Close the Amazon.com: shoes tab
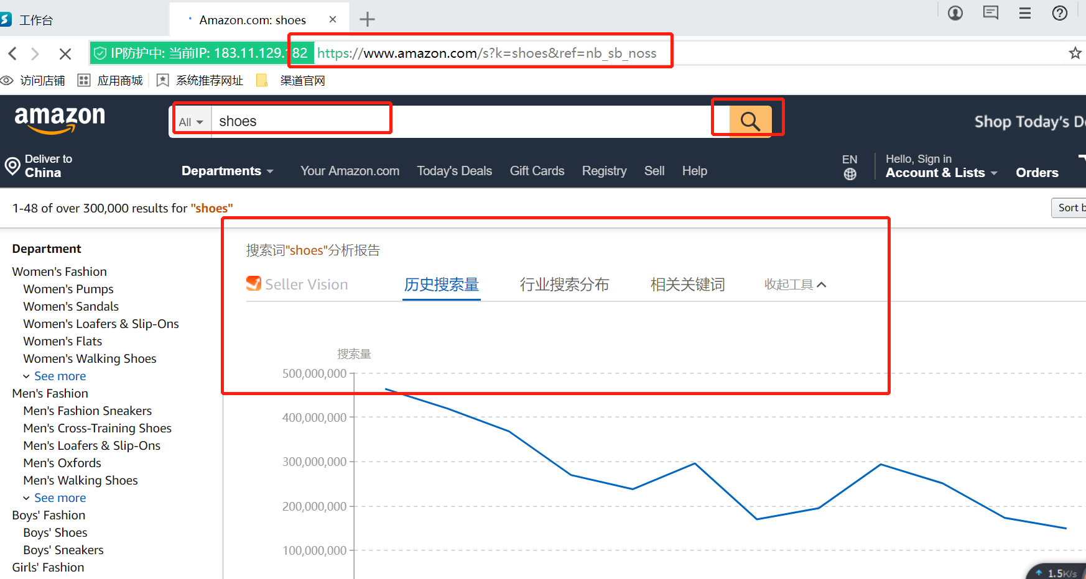The width and height of the screenshot is (1086, 579). pyautogui.click(x=333, y=19)
